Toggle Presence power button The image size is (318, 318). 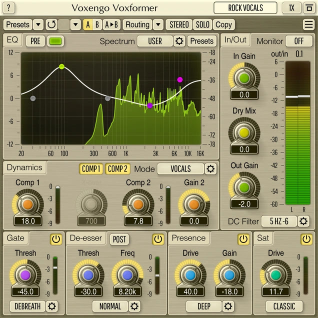[x=243, y=239]
